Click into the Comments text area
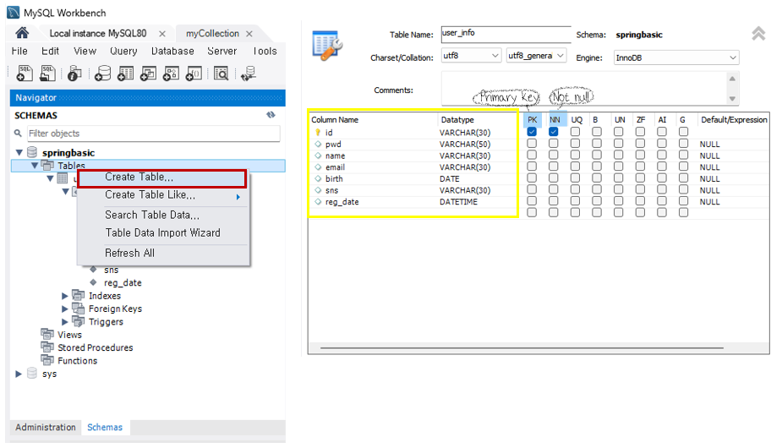Screen dimensions: 782x448 coord(583,88)
